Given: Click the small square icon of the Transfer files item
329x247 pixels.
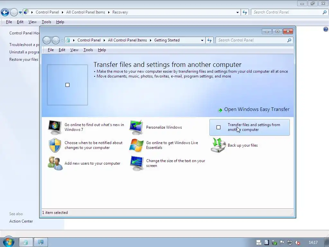Looking at the screenshot, I should [218, 127].
